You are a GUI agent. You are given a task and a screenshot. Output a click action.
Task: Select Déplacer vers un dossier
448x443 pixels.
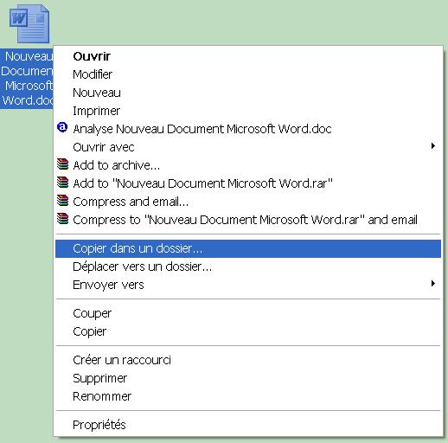[x=248, y=266]
